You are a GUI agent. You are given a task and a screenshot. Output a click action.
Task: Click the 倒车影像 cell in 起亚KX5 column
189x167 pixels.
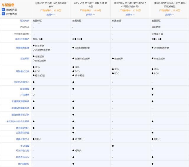38,46
